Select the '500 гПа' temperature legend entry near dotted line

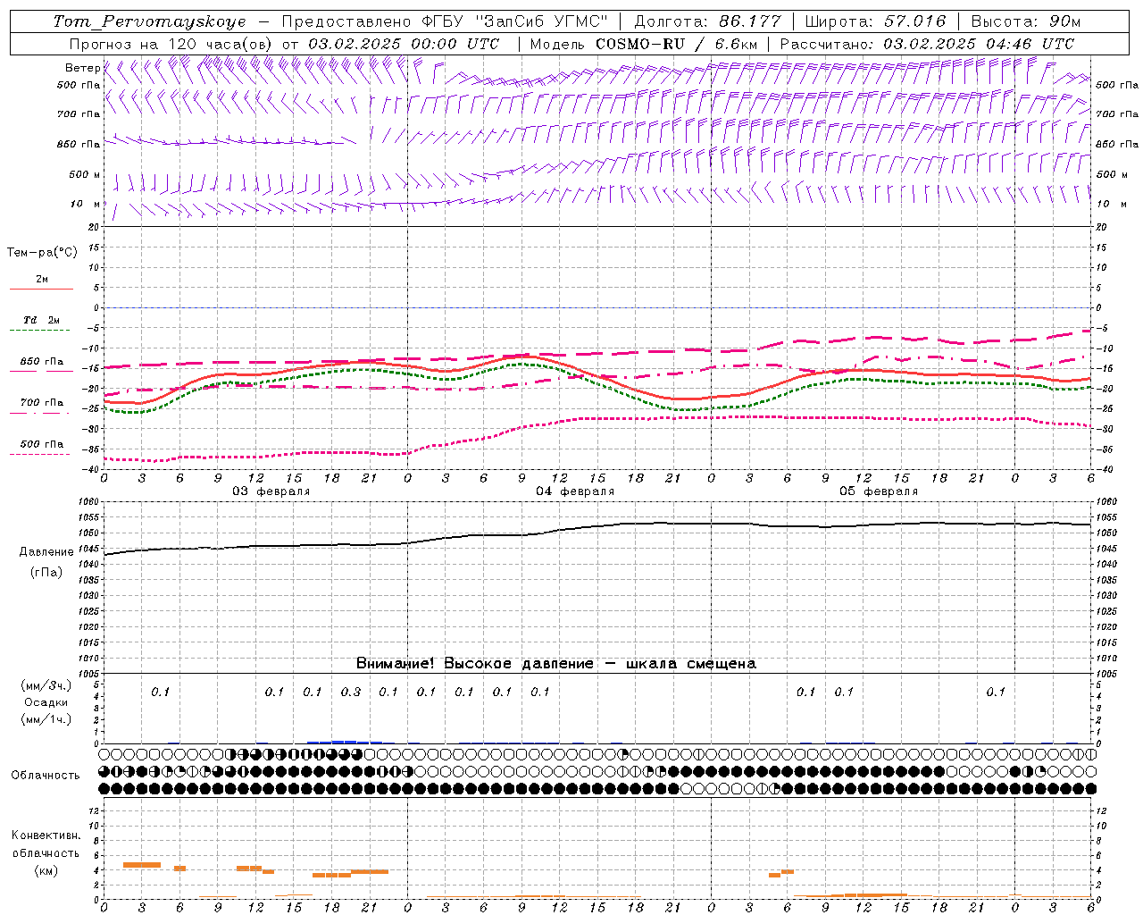coord(42,444)
